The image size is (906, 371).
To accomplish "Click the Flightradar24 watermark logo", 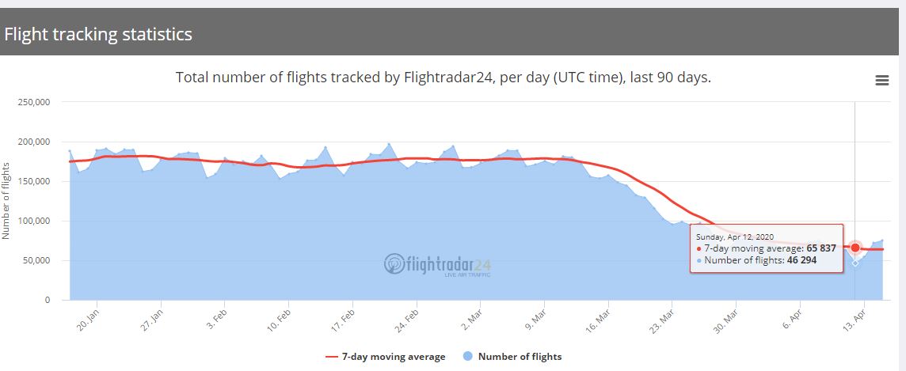I will pos(438,265).
